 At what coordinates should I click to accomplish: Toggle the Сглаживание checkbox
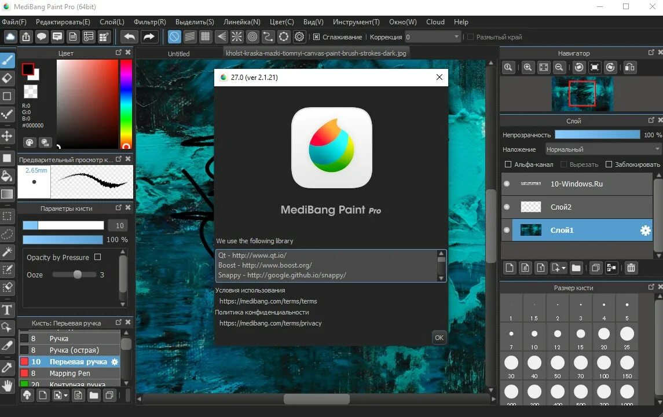point(316,37)
